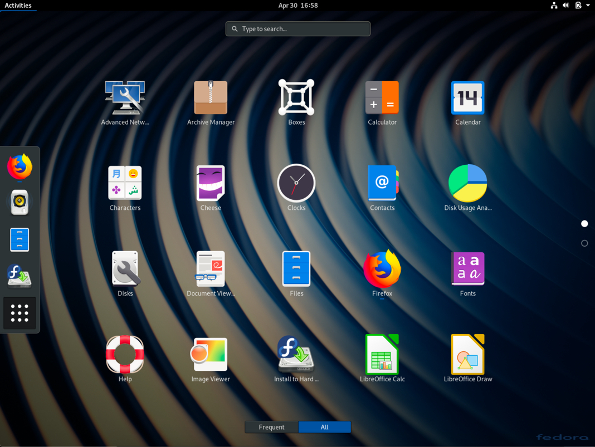
Task: Select the second page indicator dot
Action: (584, 243)
